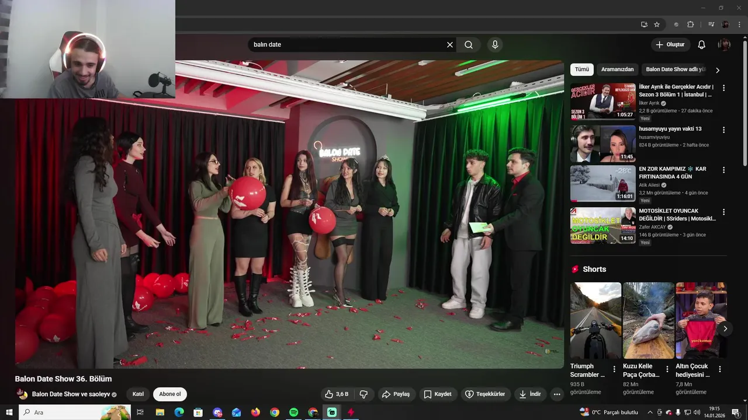Open Chrome media controls icon
This screenshot has width=748, height=420.
click(x=711, y=24)
